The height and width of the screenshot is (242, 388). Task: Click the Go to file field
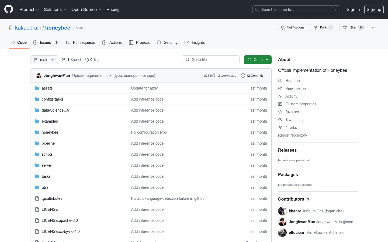click(x=211, y=60)
